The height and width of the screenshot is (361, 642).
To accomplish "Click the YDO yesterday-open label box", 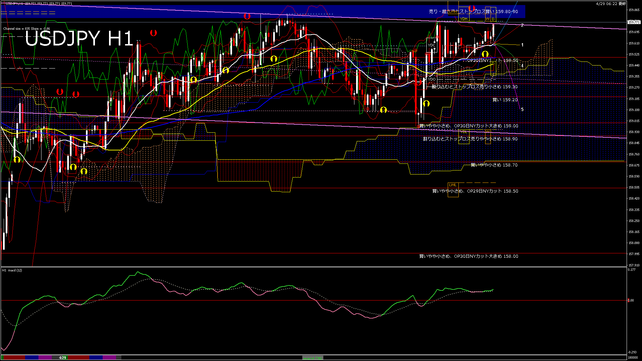I will click(432, 79).
